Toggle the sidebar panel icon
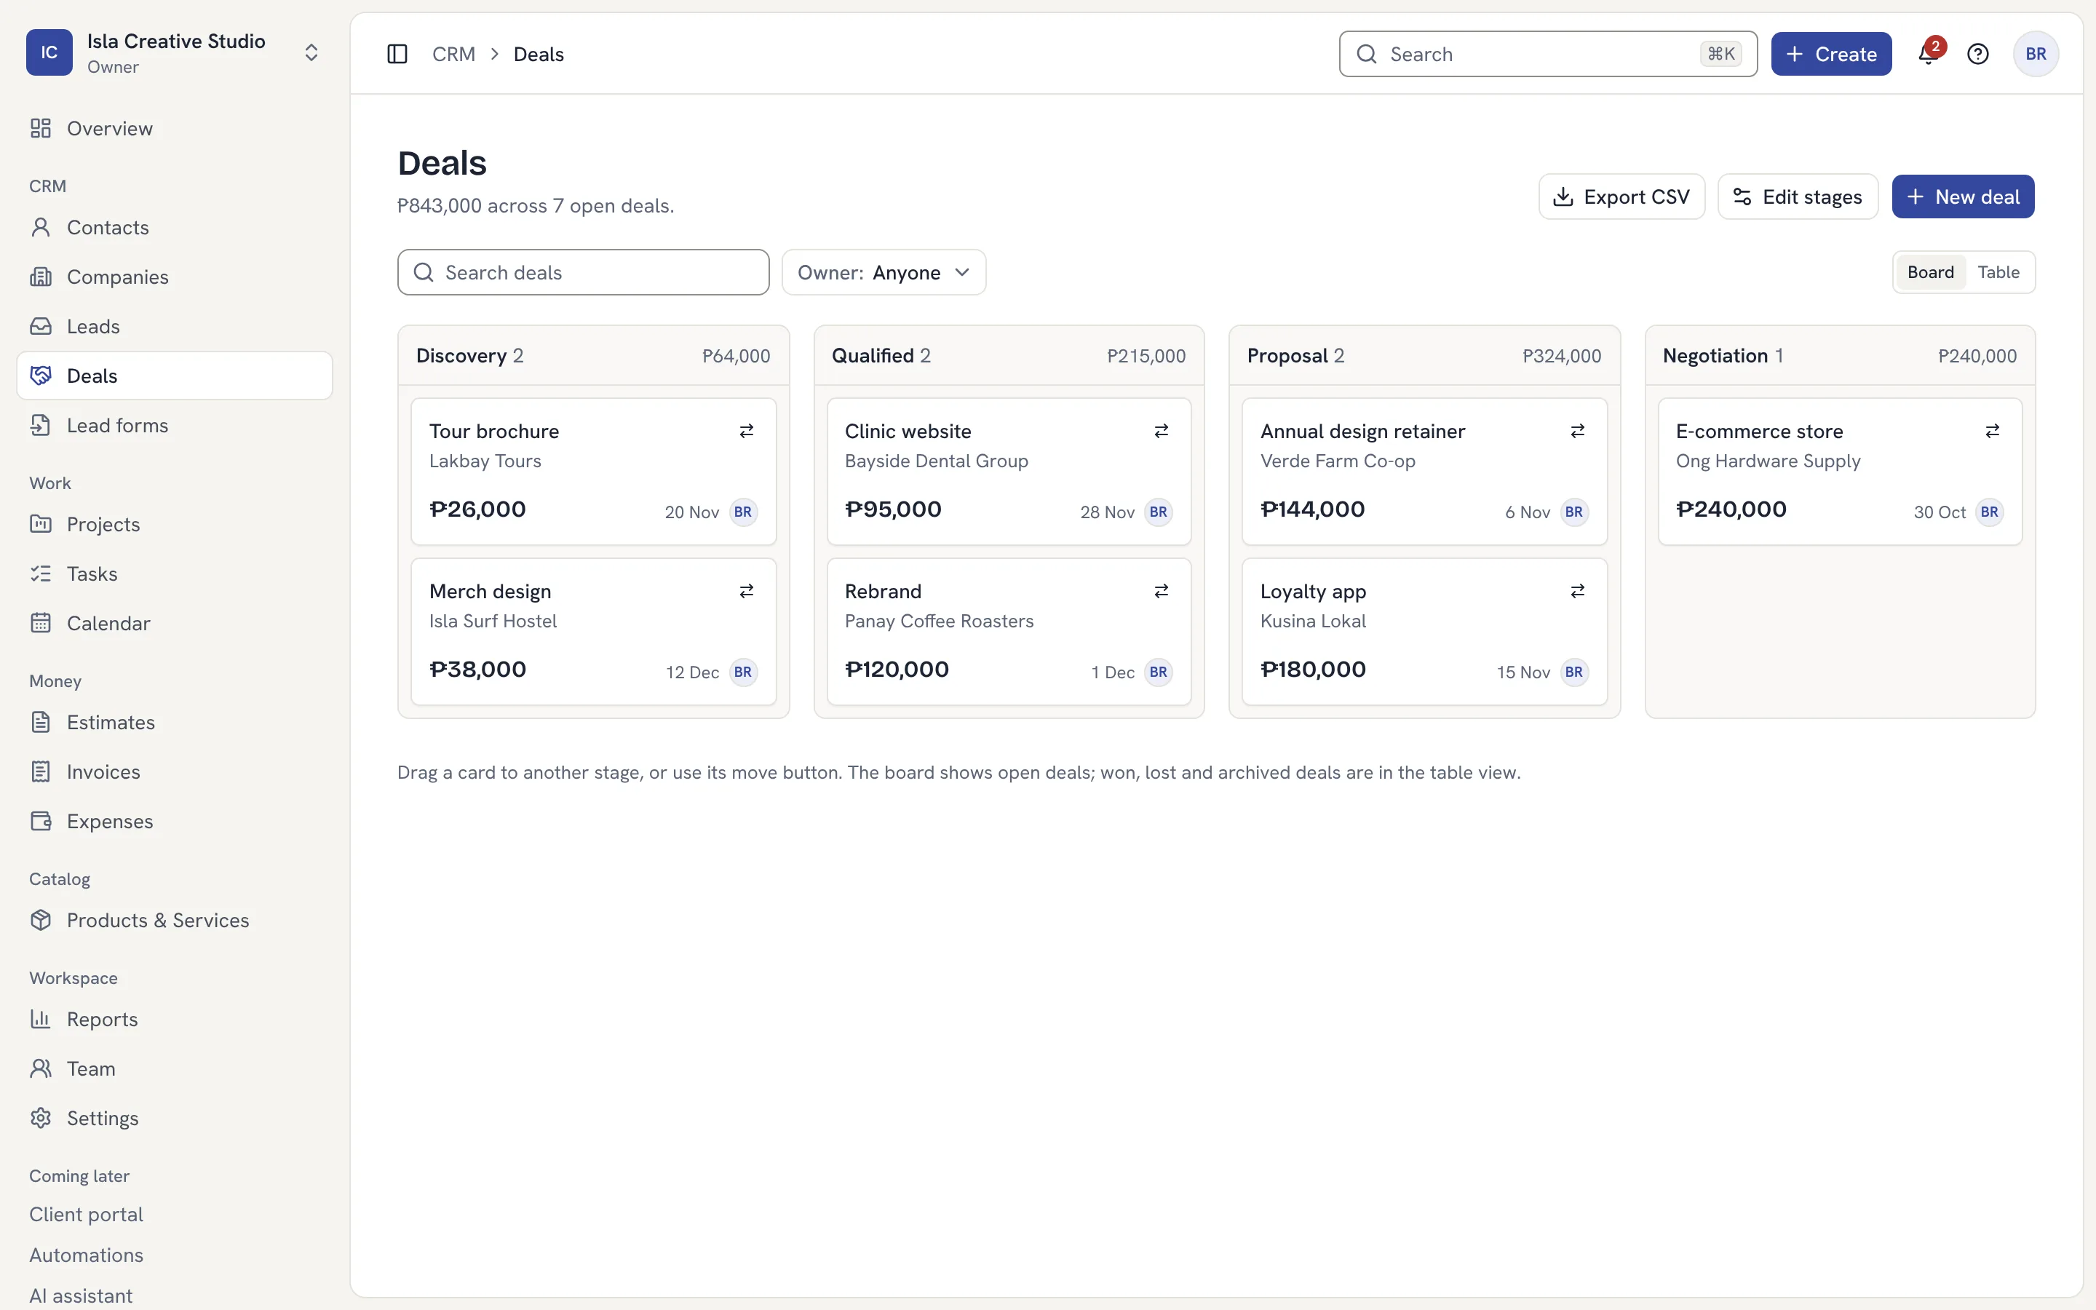2096x1310 pixels. 397,54
